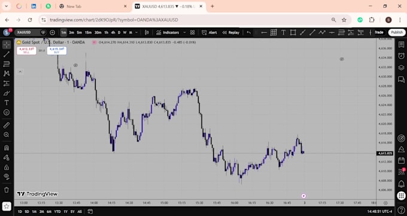The height and width of the screenshot is (216, 407).
Task: Click the BUY price button
Action: (57, 50)
